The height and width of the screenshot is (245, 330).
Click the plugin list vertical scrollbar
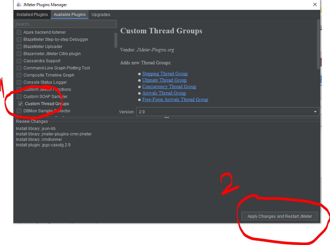coord(116,40)
